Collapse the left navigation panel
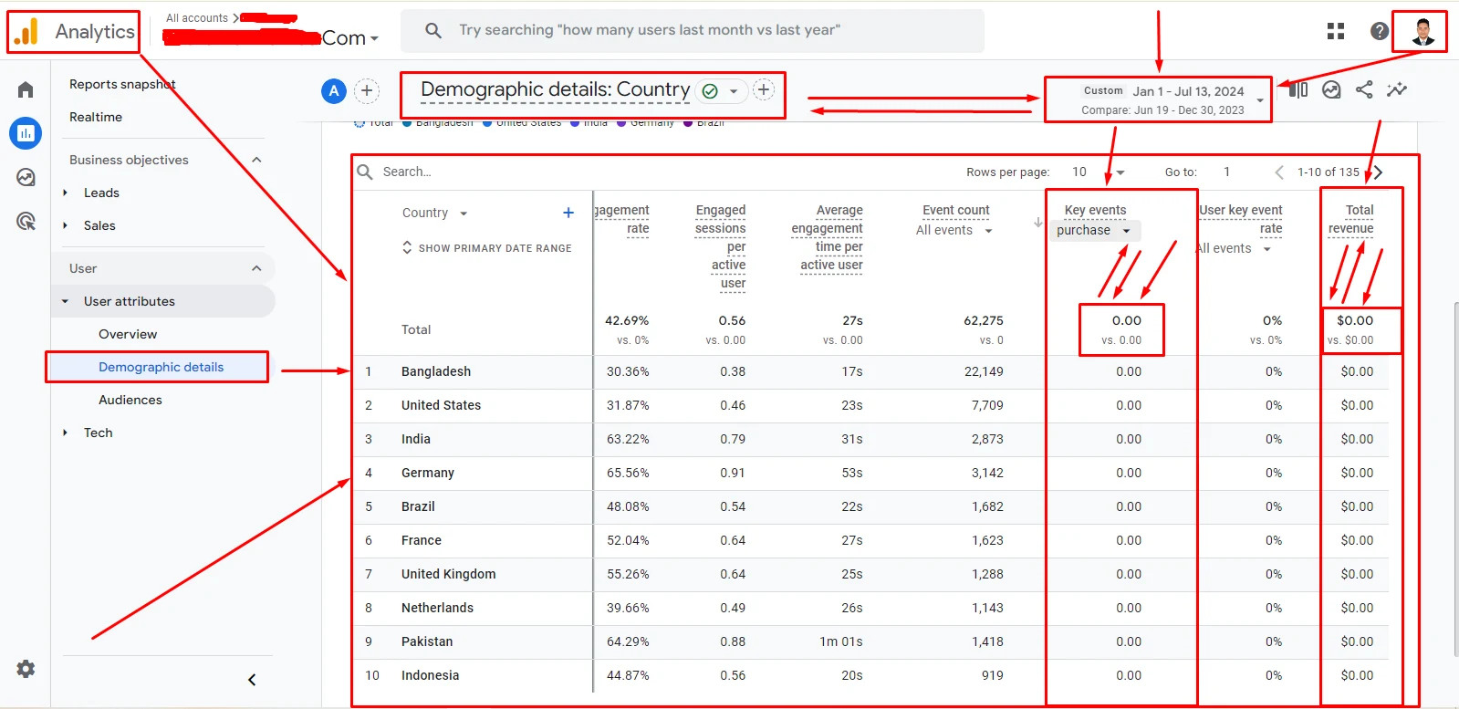The image size is (1459, 709). (x=252, y=680)
